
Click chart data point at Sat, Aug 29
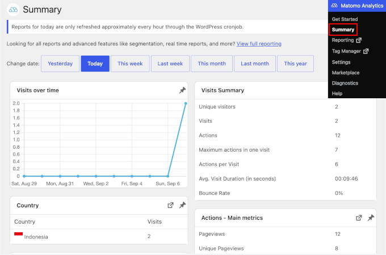pyautogui.click(x=24, y=176)
